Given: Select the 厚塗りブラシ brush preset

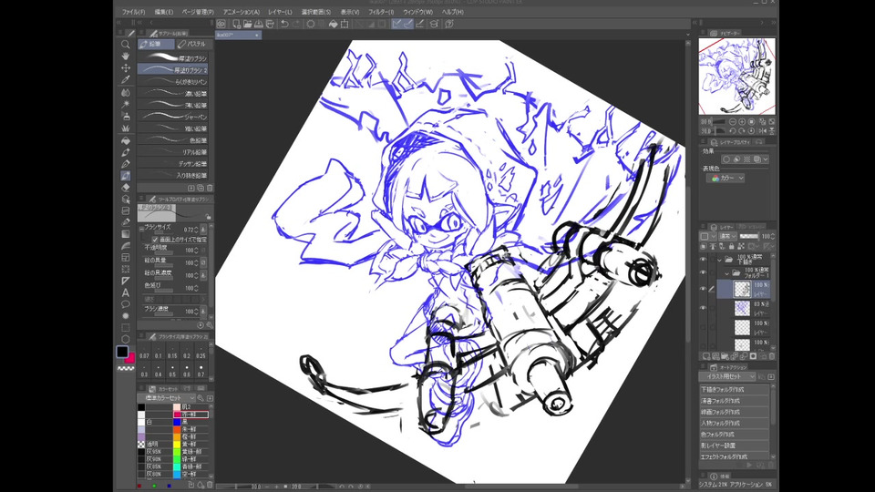Looking at the screenshot, I should click(173, 58).
